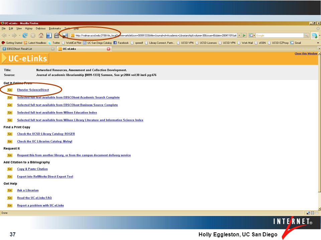Click Go button beside Report a problem
321x240 pixels.
[x=10, y=205]
